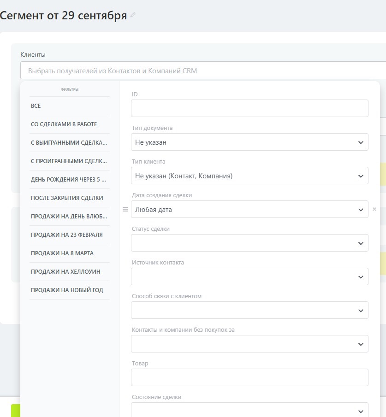This screenshot has width=386, height=417.
Task: Click the drag handle beside Дата создания сделки
Action: [125, 209]
